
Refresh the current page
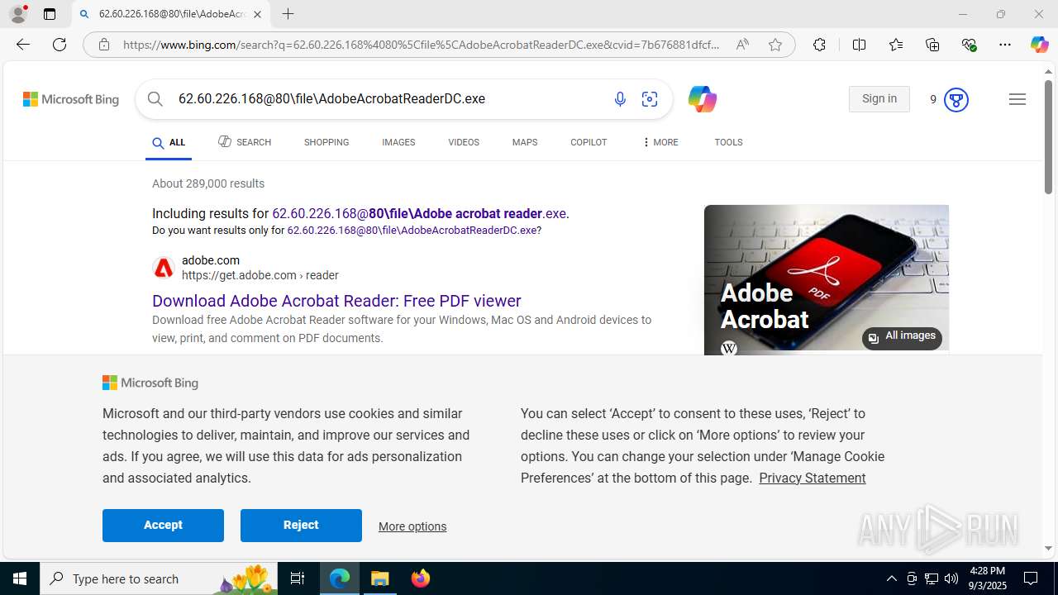(60, 45)
